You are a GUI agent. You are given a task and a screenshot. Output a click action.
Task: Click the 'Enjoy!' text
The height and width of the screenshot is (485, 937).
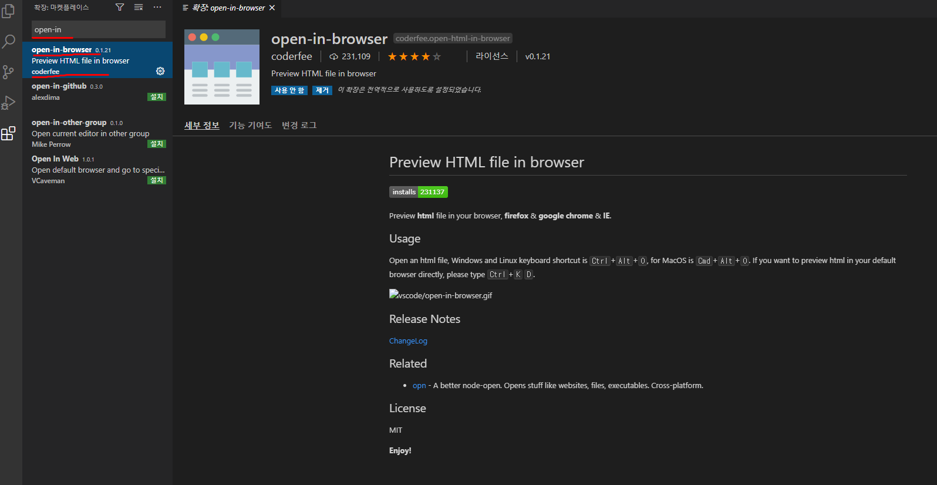[400, 451]
